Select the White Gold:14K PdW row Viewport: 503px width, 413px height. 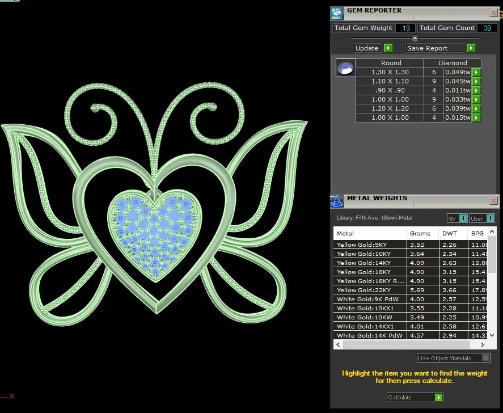(411, 335)
